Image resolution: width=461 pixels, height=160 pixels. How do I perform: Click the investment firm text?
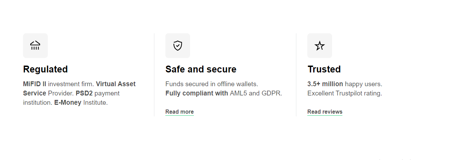(71, 84)
